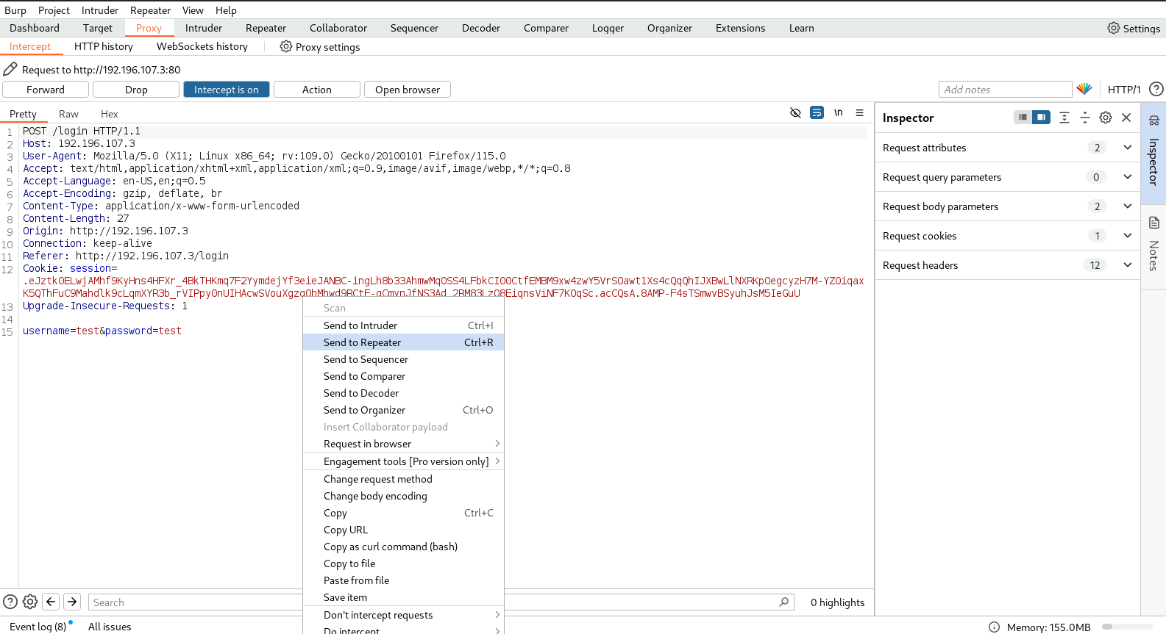Open the Decoder tab

click(x=481, y=28)
